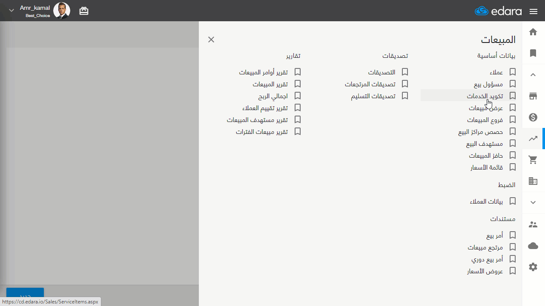The width and height of the screenshot is (545, 306).
Task: Select the shopping cart icon in sidebar
Action: pos(533,160)
